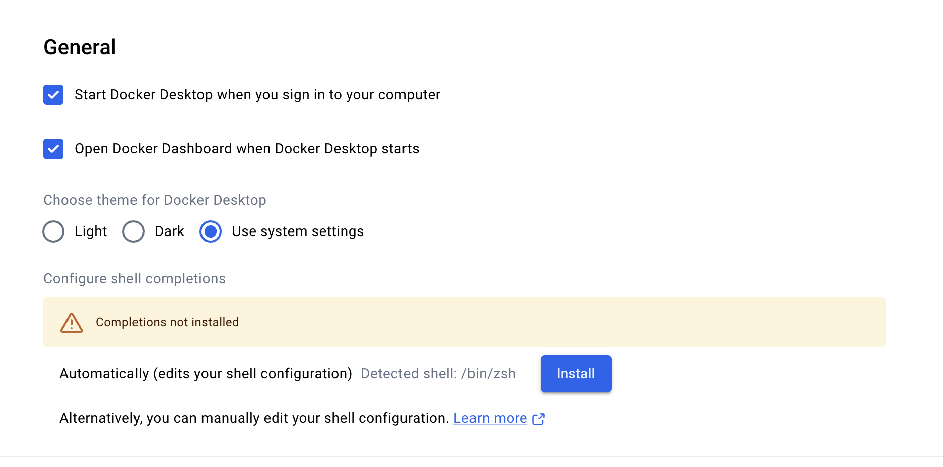Click the "Choose theme for Docker Desktop" label

pyautogui.click(x=155, y=200)
